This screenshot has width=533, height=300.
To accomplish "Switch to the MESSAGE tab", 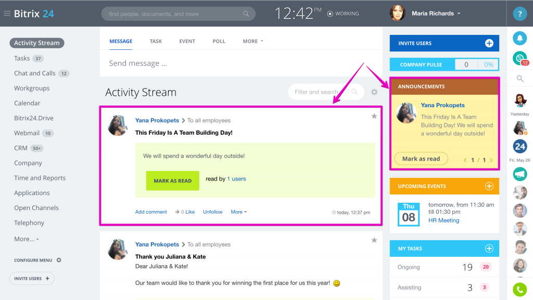I will coord(121,41).
